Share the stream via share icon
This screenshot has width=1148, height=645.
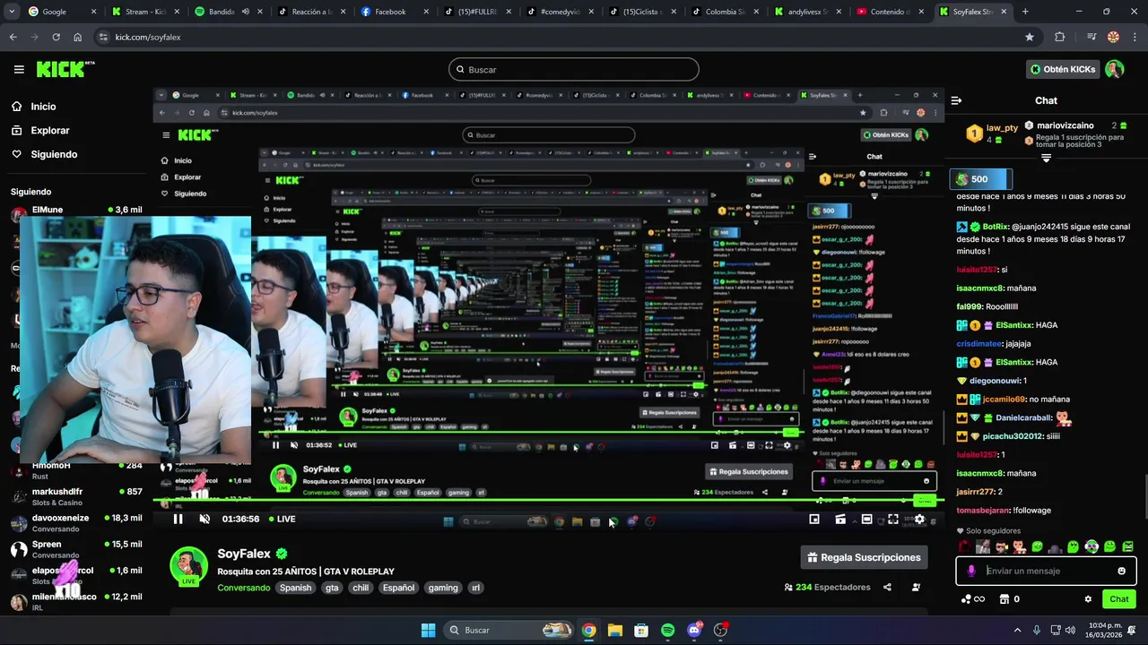pos(887,588)
